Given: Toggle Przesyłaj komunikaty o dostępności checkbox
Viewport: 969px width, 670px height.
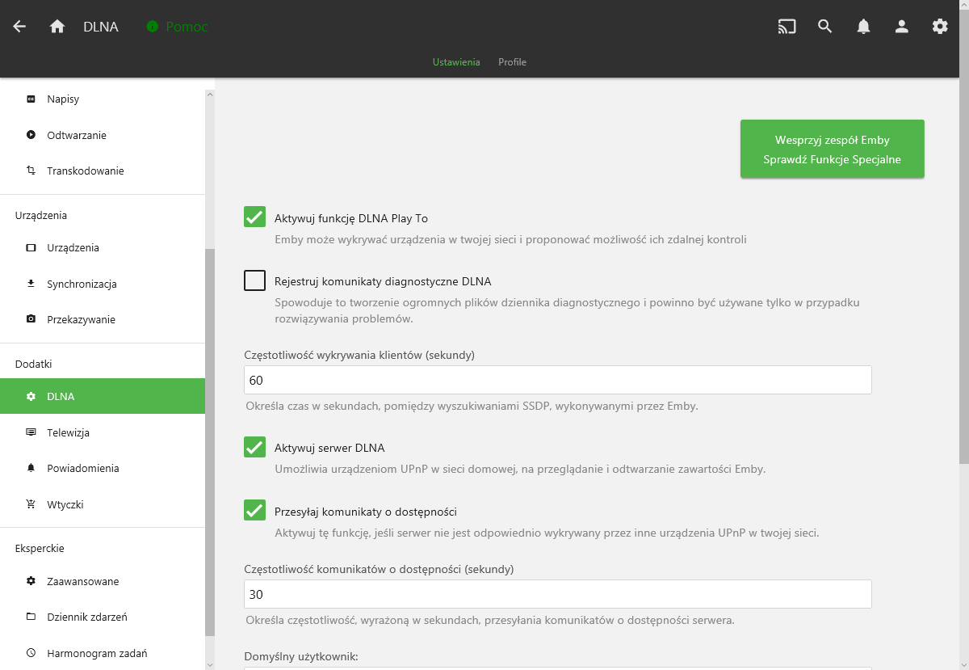Looking at the screenshot, I should point(254,510).
